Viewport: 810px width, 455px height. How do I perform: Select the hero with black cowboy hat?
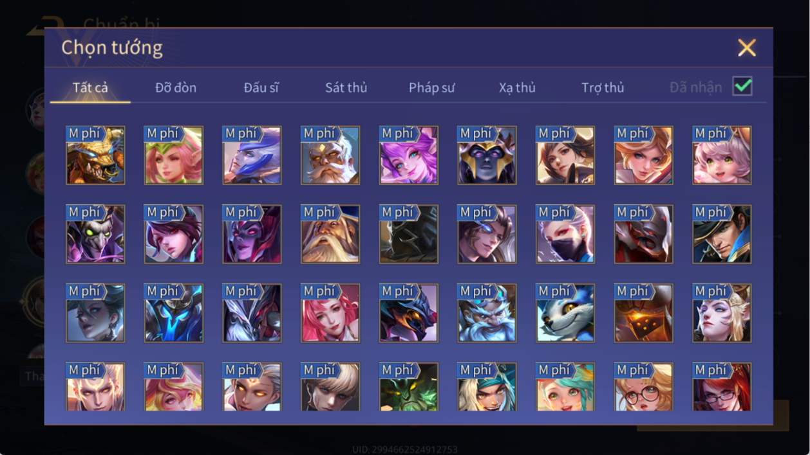[x=722, y=235]
